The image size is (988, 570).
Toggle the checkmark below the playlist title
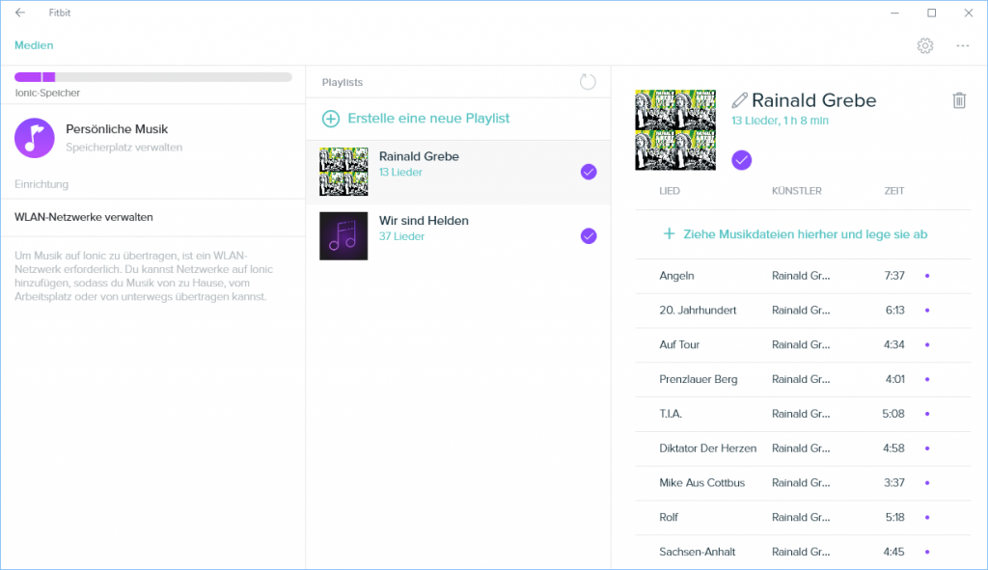pyautogui.click(x=741, y=160)
